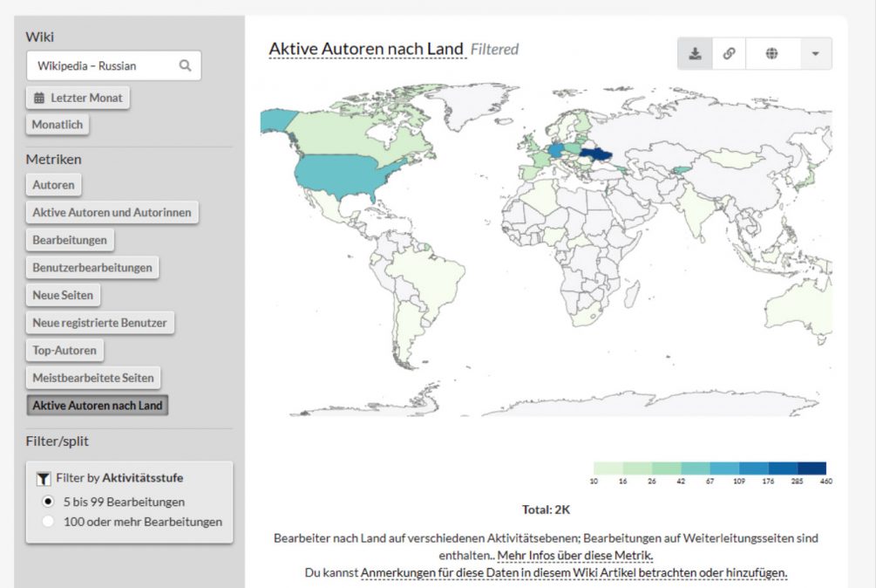Click the Wikipedia – Russian wiki search field
Screen dimensions: 876x588
pos(105,65)
